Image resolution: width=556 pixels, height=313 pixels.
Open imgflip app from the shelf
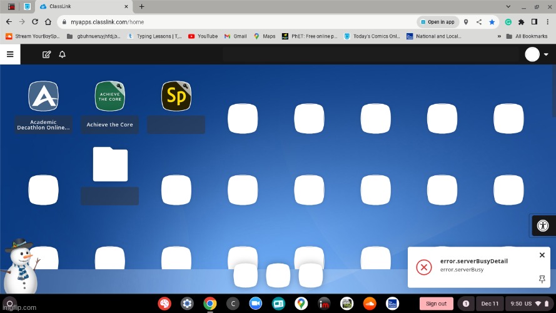324,304
